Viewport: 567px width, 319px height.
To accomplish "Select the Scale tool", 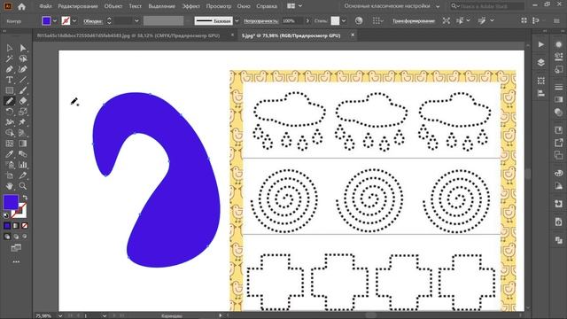I will click(x=23, y=112).
